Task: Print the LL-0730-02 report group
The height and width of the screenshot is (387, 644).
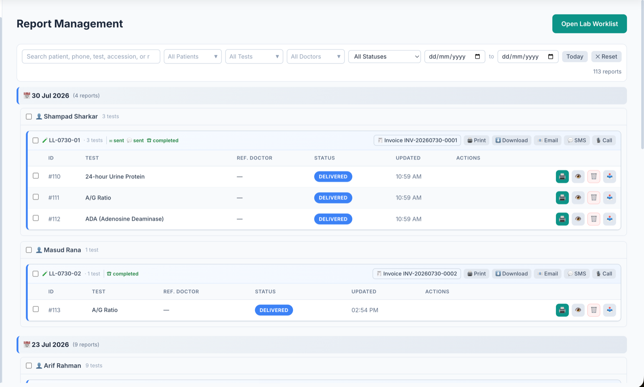Action: click(477, 274)
